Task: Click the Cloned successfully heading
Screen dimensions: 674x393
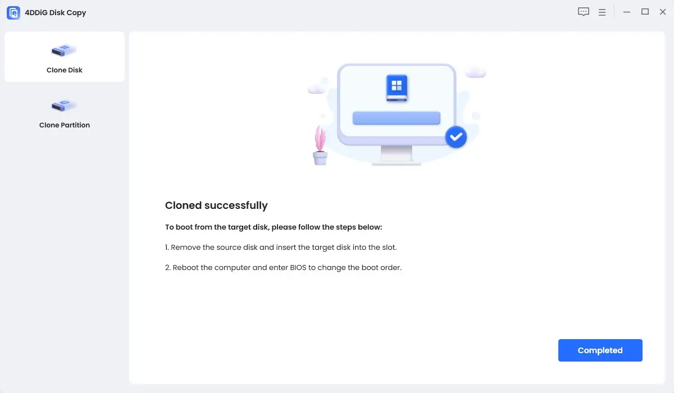Action: 216,205
